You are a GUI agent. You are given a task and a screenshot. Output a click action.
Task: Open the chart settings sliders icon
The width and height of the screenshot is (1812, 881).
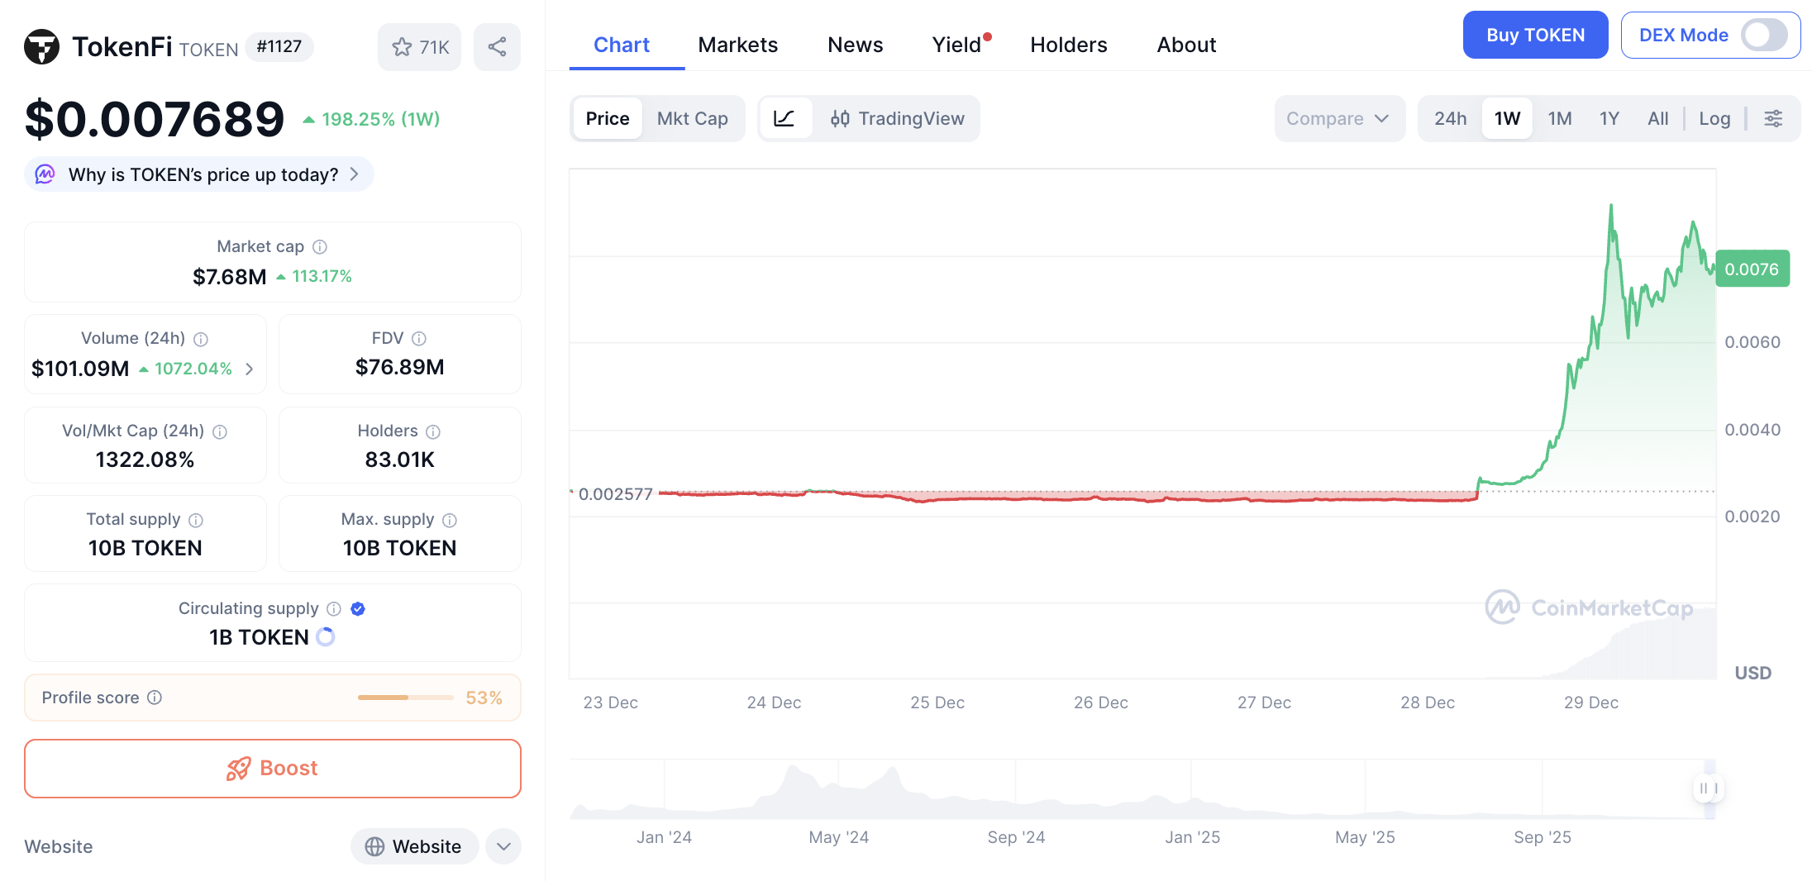[x=1773, y=118]
